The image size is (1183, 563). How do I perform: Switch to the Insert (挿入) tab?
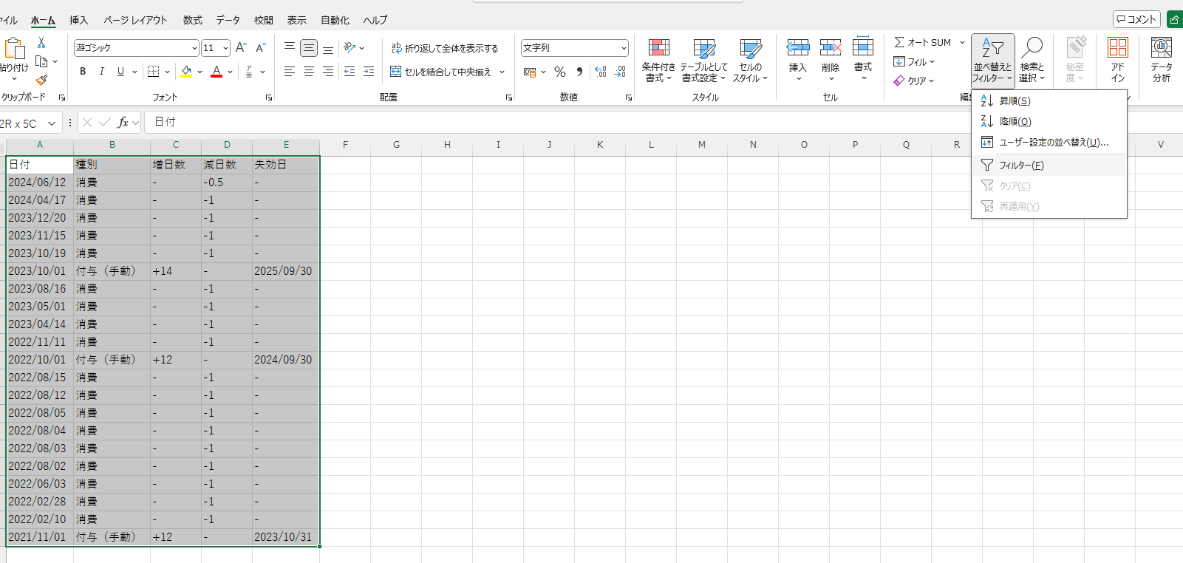[78, 20]
